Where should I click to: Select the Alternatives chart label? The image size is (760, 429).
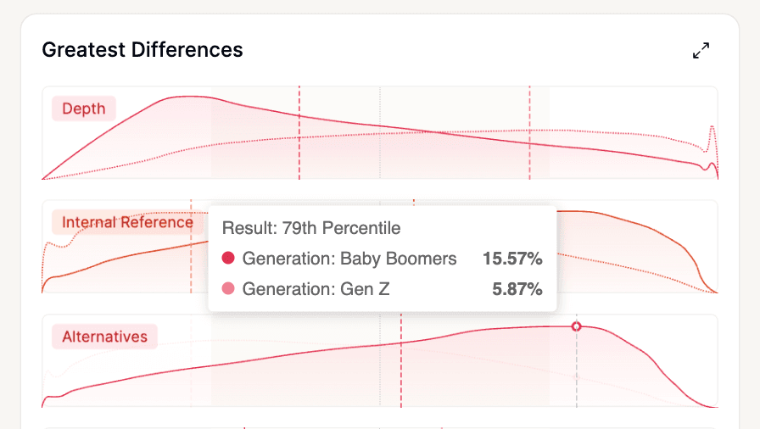point(104,337)
